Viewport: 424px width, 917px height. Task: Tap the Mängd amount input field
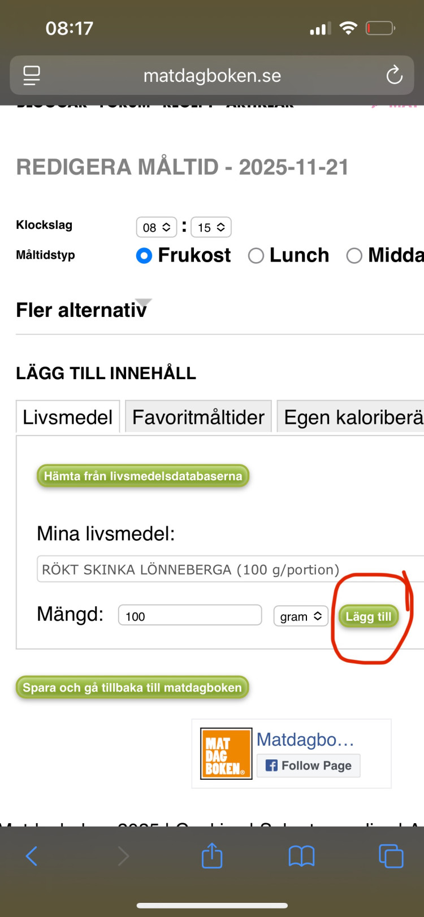(x=190, y=615)
